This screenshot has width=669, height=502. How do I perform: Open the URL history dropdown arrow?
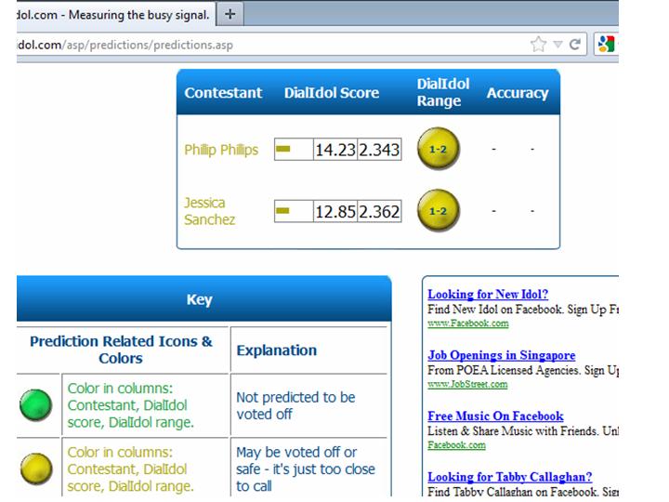click(x=557, y=44)
